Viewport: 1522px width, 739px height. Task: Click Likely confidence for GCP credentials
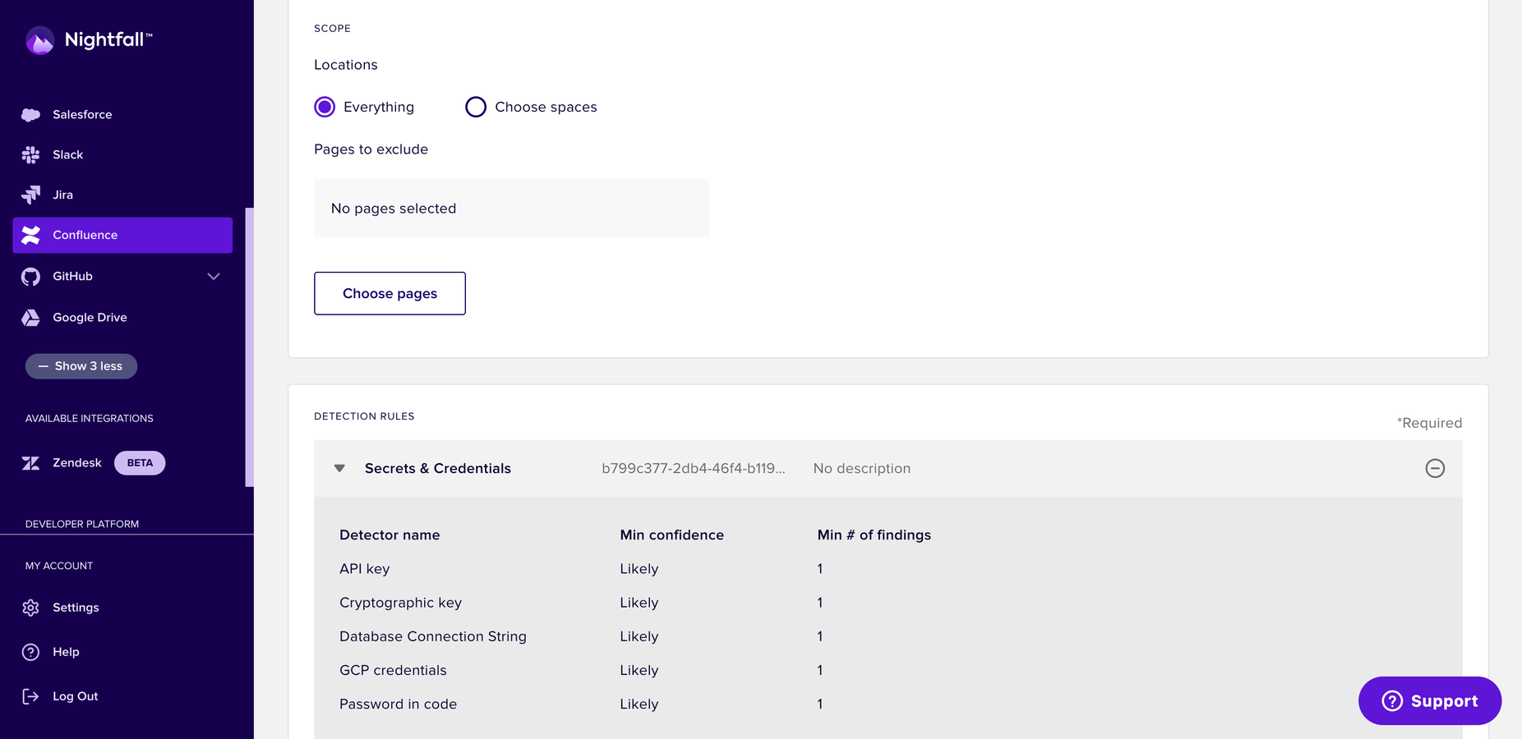pyautogui.click(x=639, y=670)
